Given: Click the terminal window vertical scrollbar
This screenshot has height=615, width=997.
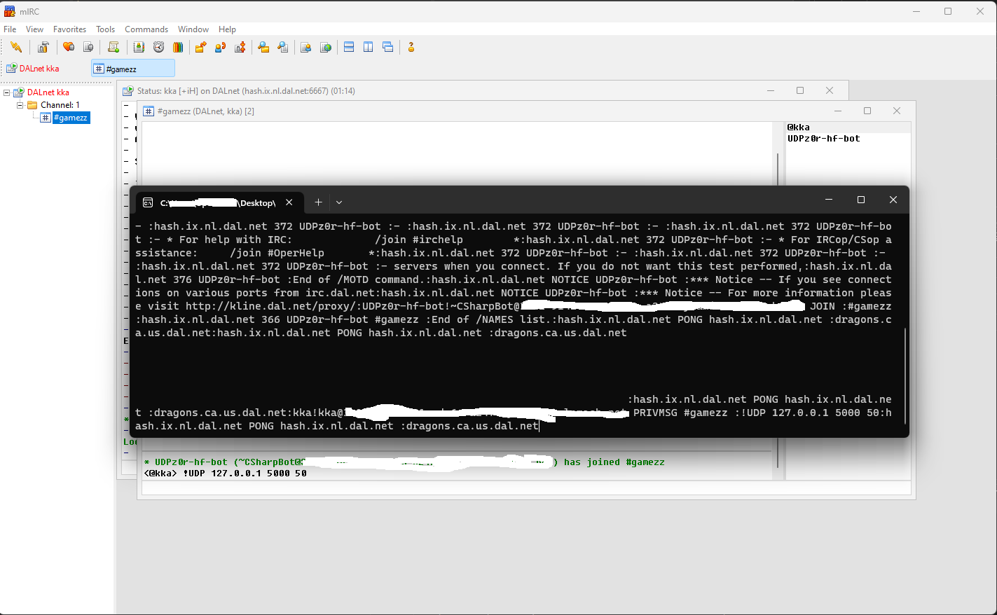Looking at the screenshot, I should coord(905,375).
